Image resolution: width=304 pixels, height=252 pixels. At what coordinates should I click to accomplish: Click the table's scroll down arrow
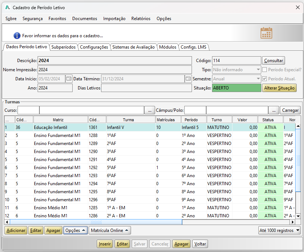point(298,216)
